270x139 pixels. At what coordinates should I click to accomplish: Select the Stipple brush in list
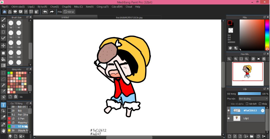pos(18,130)
